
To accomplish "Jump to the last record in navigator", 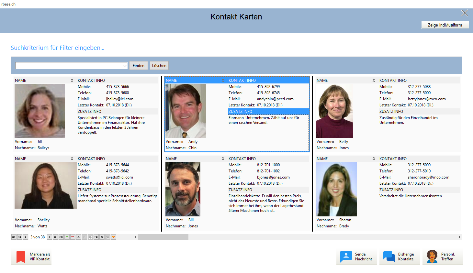I will tap(61, 237).
